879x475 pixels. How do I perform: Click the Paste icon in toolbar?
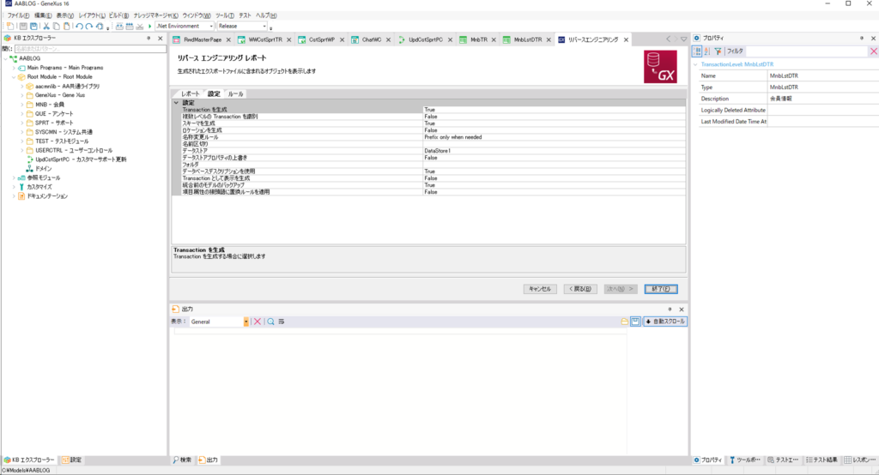pos(67,27)
